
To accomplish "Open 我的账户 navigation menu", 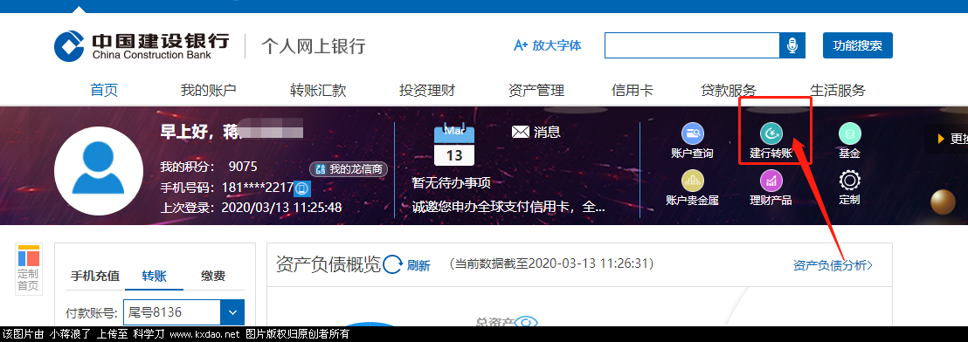I will coord(208,91).
